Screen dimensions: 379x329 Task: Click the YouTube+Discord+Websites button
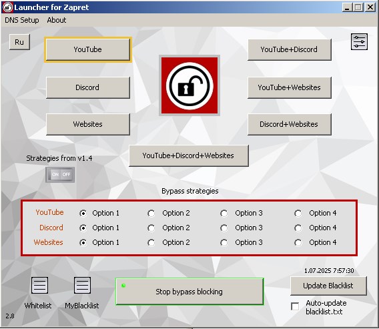[189, 155]
